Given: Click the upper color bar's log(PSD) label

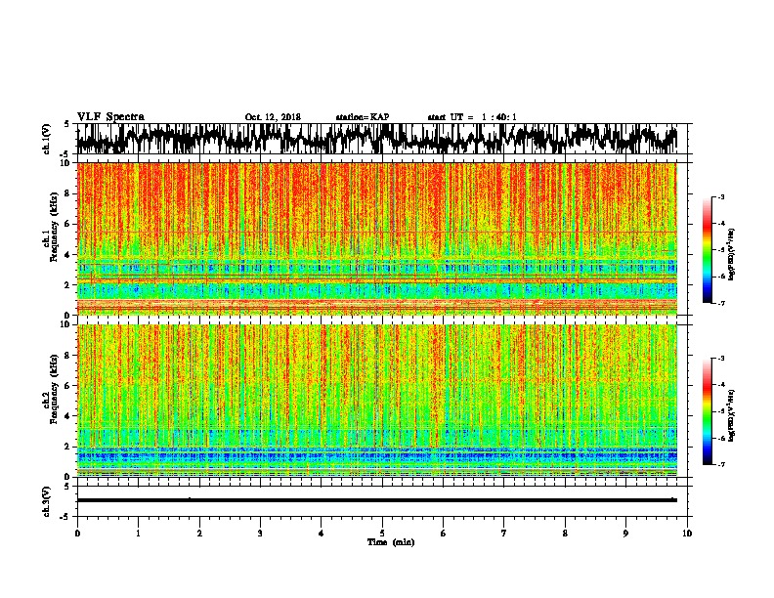Looking at the screenshot, I should click(732, 254).
